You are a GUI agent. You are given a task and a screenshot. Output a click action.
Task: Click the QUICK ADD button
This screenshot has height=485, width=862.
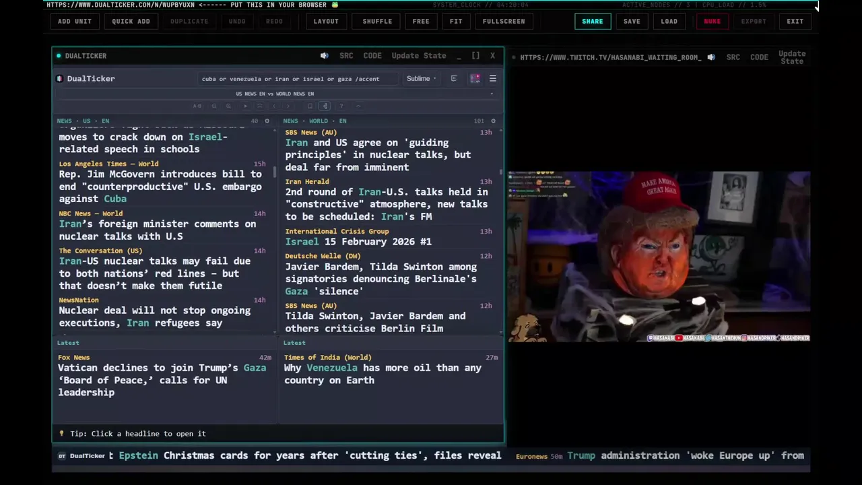[x=131, y=21]
